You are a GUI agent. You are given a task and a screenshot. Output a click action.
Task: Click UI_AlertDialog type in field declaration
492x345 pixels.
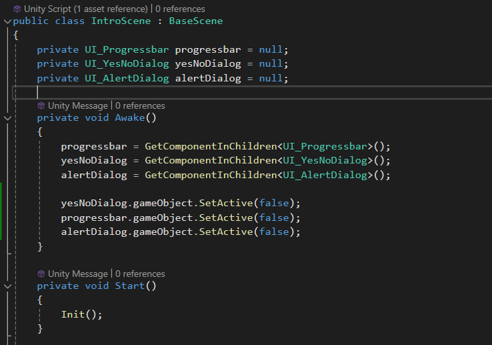127,78
